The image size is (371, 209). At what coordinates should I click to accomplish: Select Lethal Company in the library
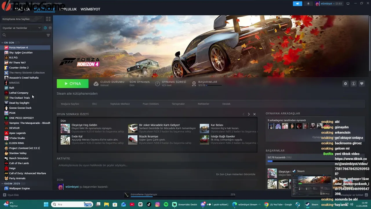coord(26,93)
